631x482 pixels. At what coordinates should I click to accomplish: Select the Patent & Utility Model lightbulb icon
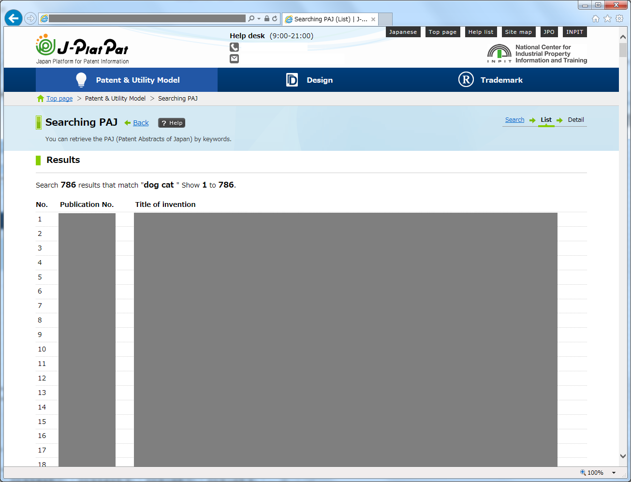click(81, 79)
